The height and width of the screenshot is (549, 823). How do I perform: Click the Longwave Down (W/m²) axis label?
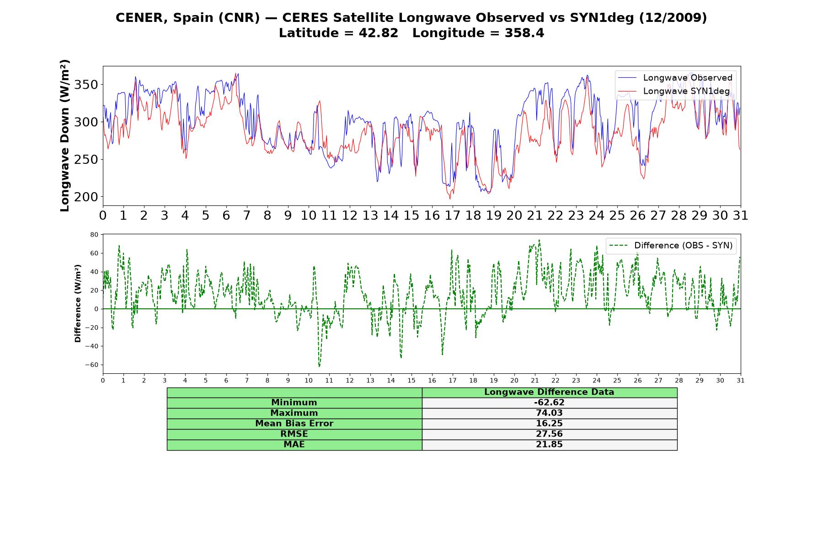coord(64,135)
